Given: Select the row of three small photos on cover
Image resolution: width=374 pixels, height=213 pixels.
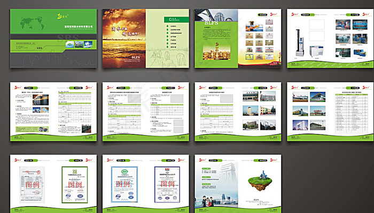Looking at the screenshot, I should 79,44.
